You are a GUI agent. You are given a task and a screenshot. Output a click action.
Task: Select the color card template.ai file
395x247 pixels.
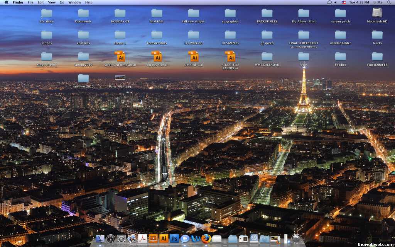(x=120, y=56)
